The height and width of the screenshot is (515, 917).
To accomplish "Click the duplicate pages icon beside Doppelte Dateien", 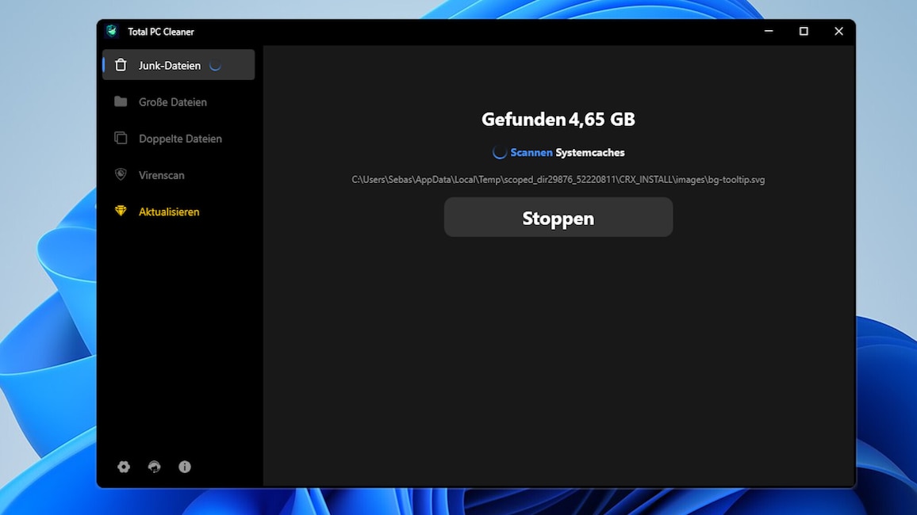I will point(121,138).
